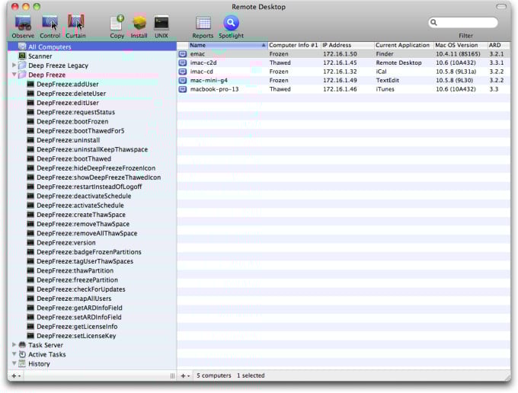Viewport: 518px width, 393px height.
Task: Sort by Current Application column
Action: [404, 45]
